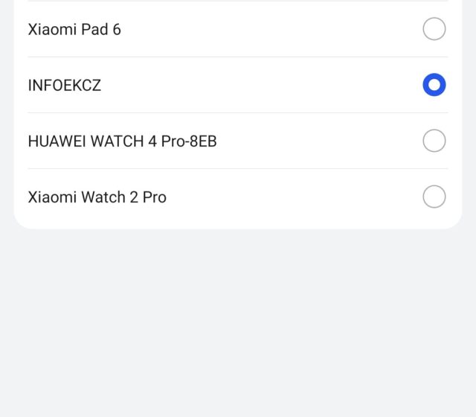This screenshot has width=476, height=417.
Task: Click the HUAWEI WATCH 4 Pro-8EB label
Action: click(x=122, y=141)
